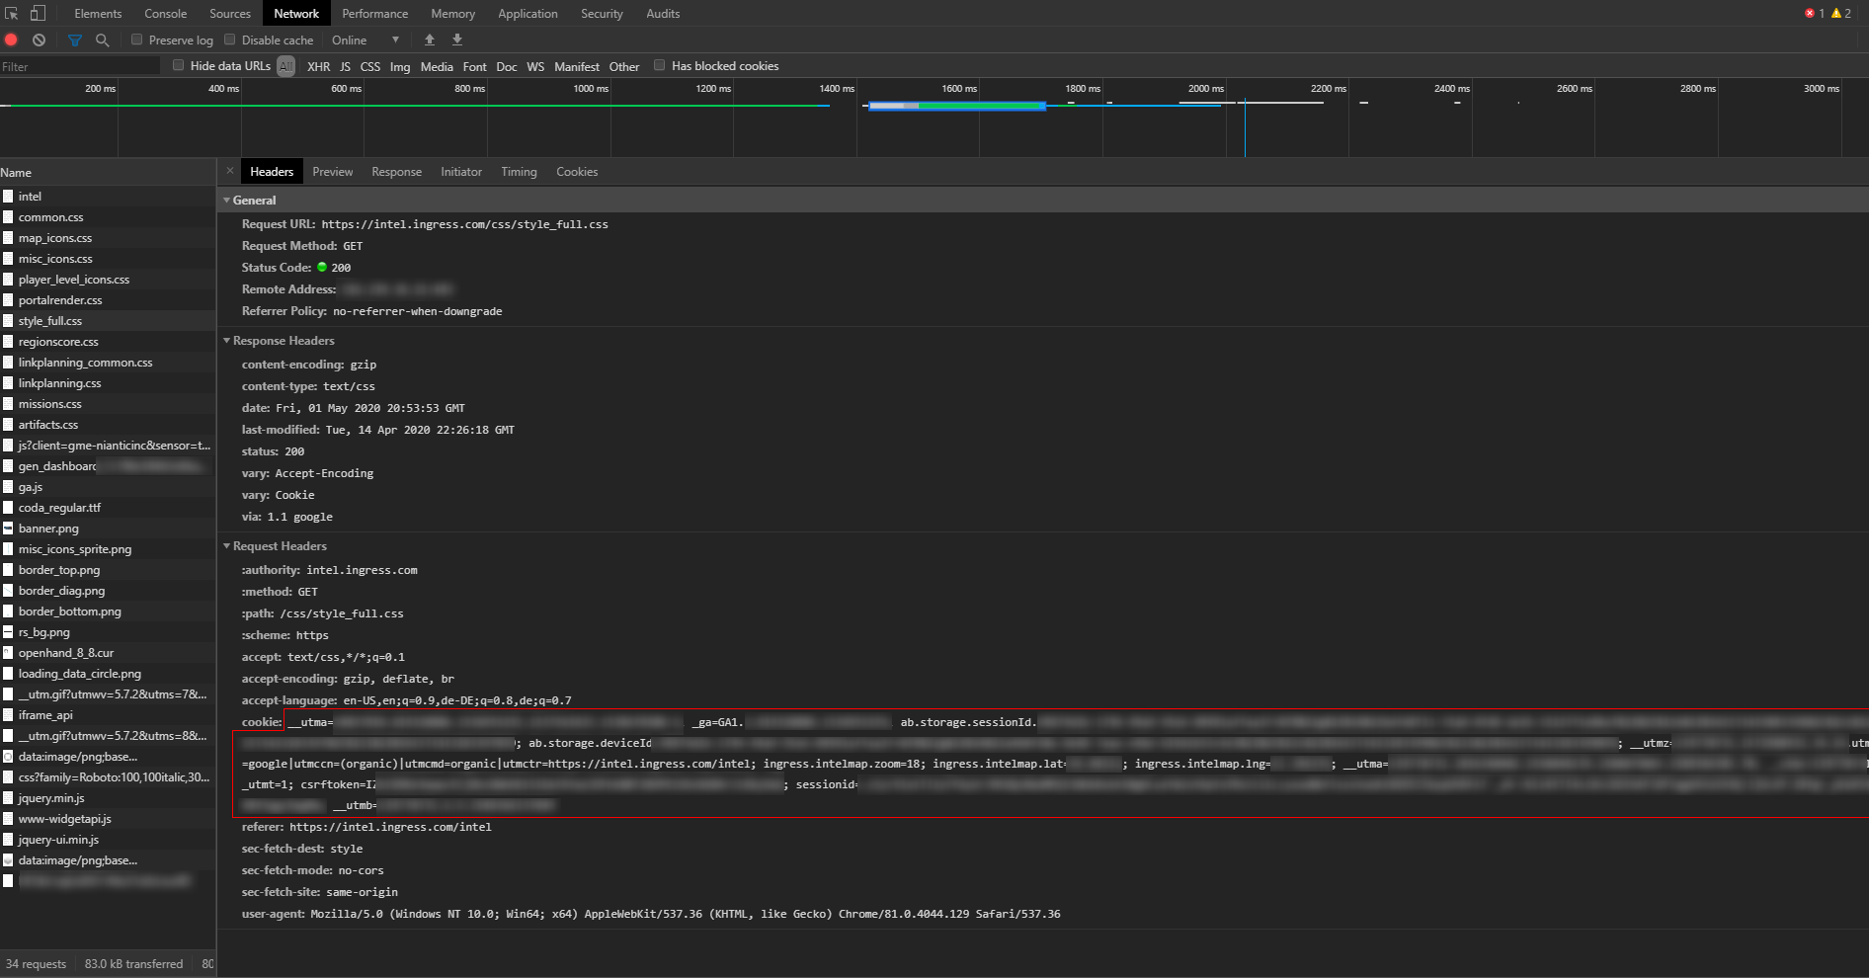This screenshot has width=1869, height=978.
Task: Filter requests by Media type
Action: click(436, 66)
